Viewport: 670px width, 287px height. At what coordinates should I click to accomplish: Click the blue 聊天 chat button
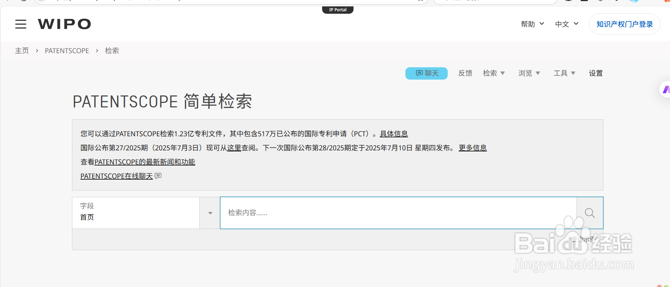(426, 73)
